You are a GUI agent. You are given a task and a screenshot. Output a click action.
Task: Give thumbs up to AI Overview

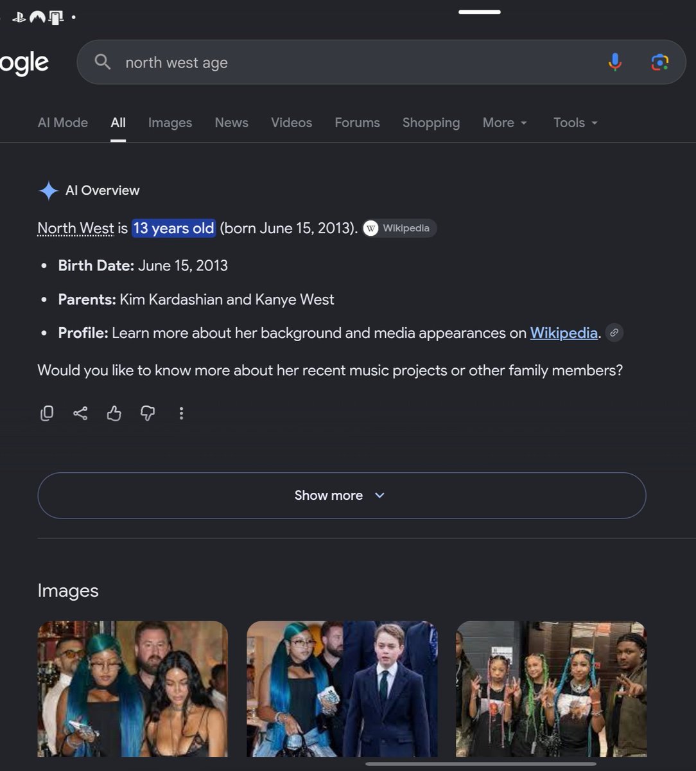pos(114,413)
